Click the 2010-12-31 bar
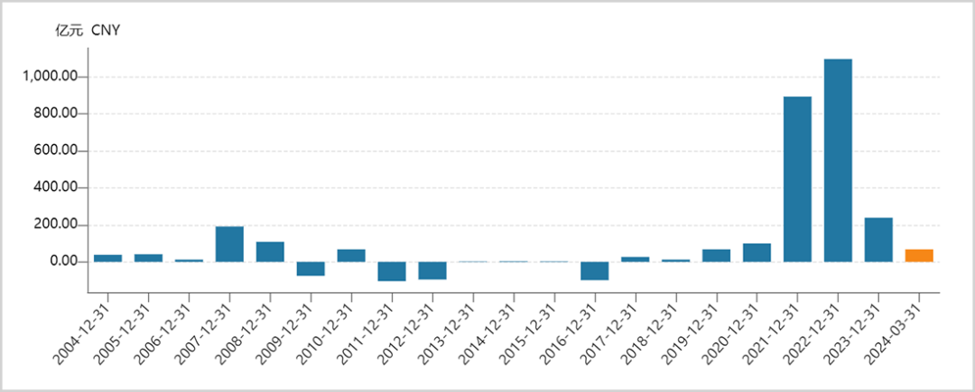The image size is (975, 392). [351, 256]
